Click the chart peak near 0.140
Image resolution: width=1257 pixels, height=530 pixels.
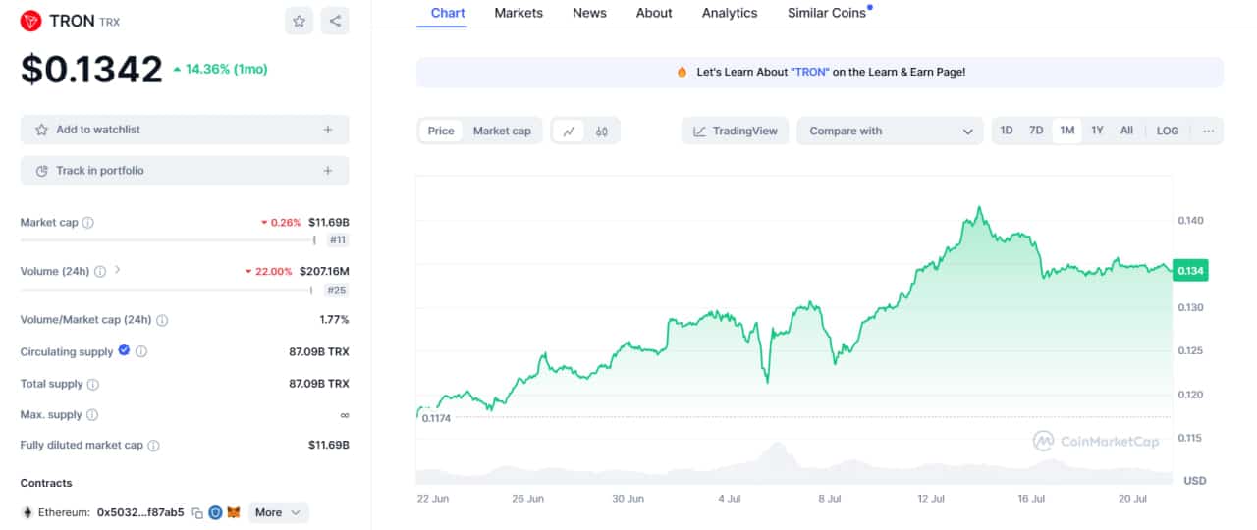pos(978,209)
